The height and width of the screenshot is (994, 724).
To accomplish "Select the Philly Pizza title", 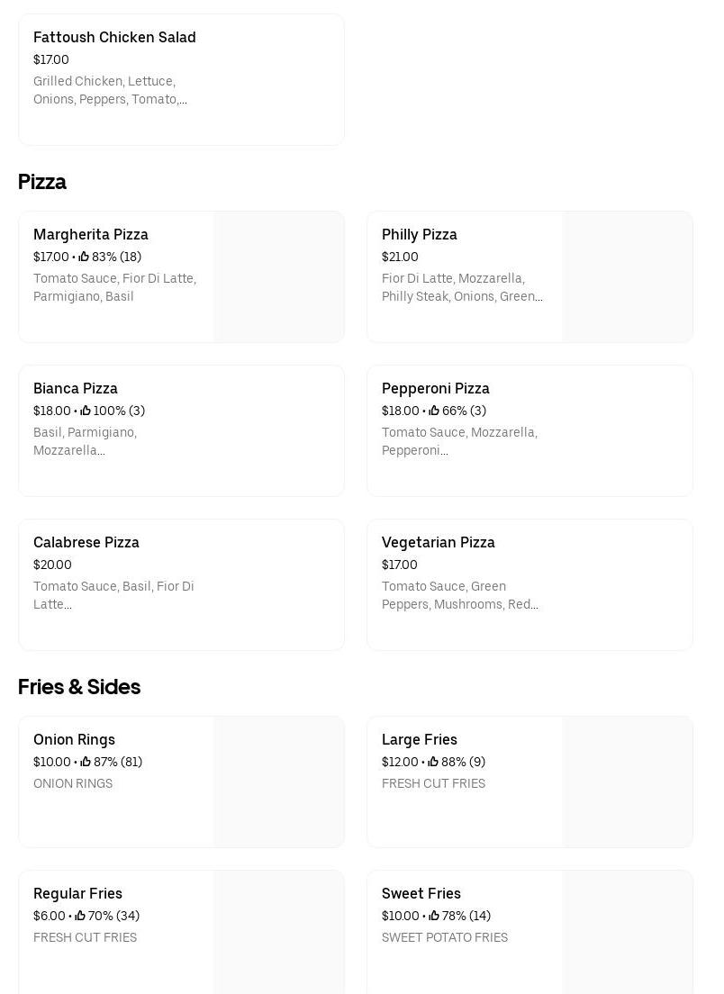I will click(x=420, y=234).
